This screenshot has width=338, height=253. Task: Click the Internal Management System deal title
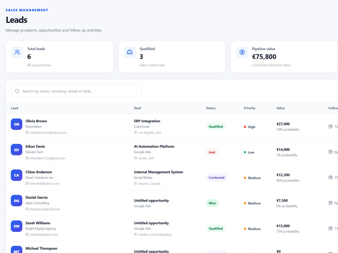click(x=159, y=172)
